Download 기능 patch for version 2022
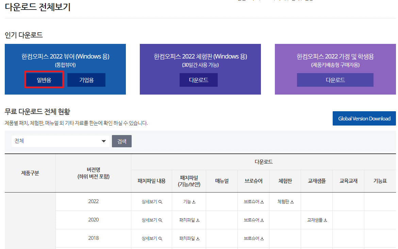Screen dimensions: 398x249 click(x=189, y=202)
